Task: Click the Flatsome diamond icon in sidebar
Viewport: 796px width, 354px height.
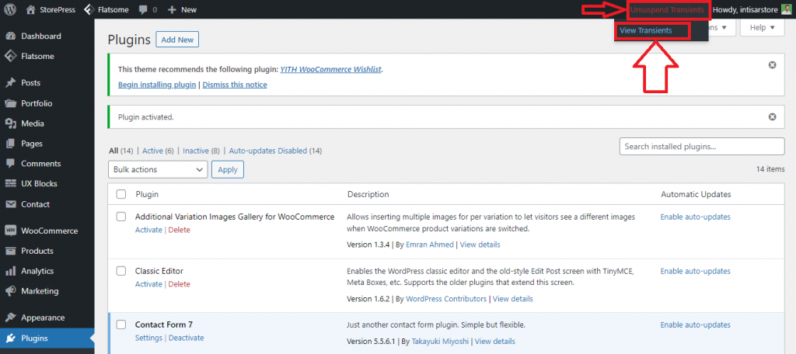Action: coord(10,57)
